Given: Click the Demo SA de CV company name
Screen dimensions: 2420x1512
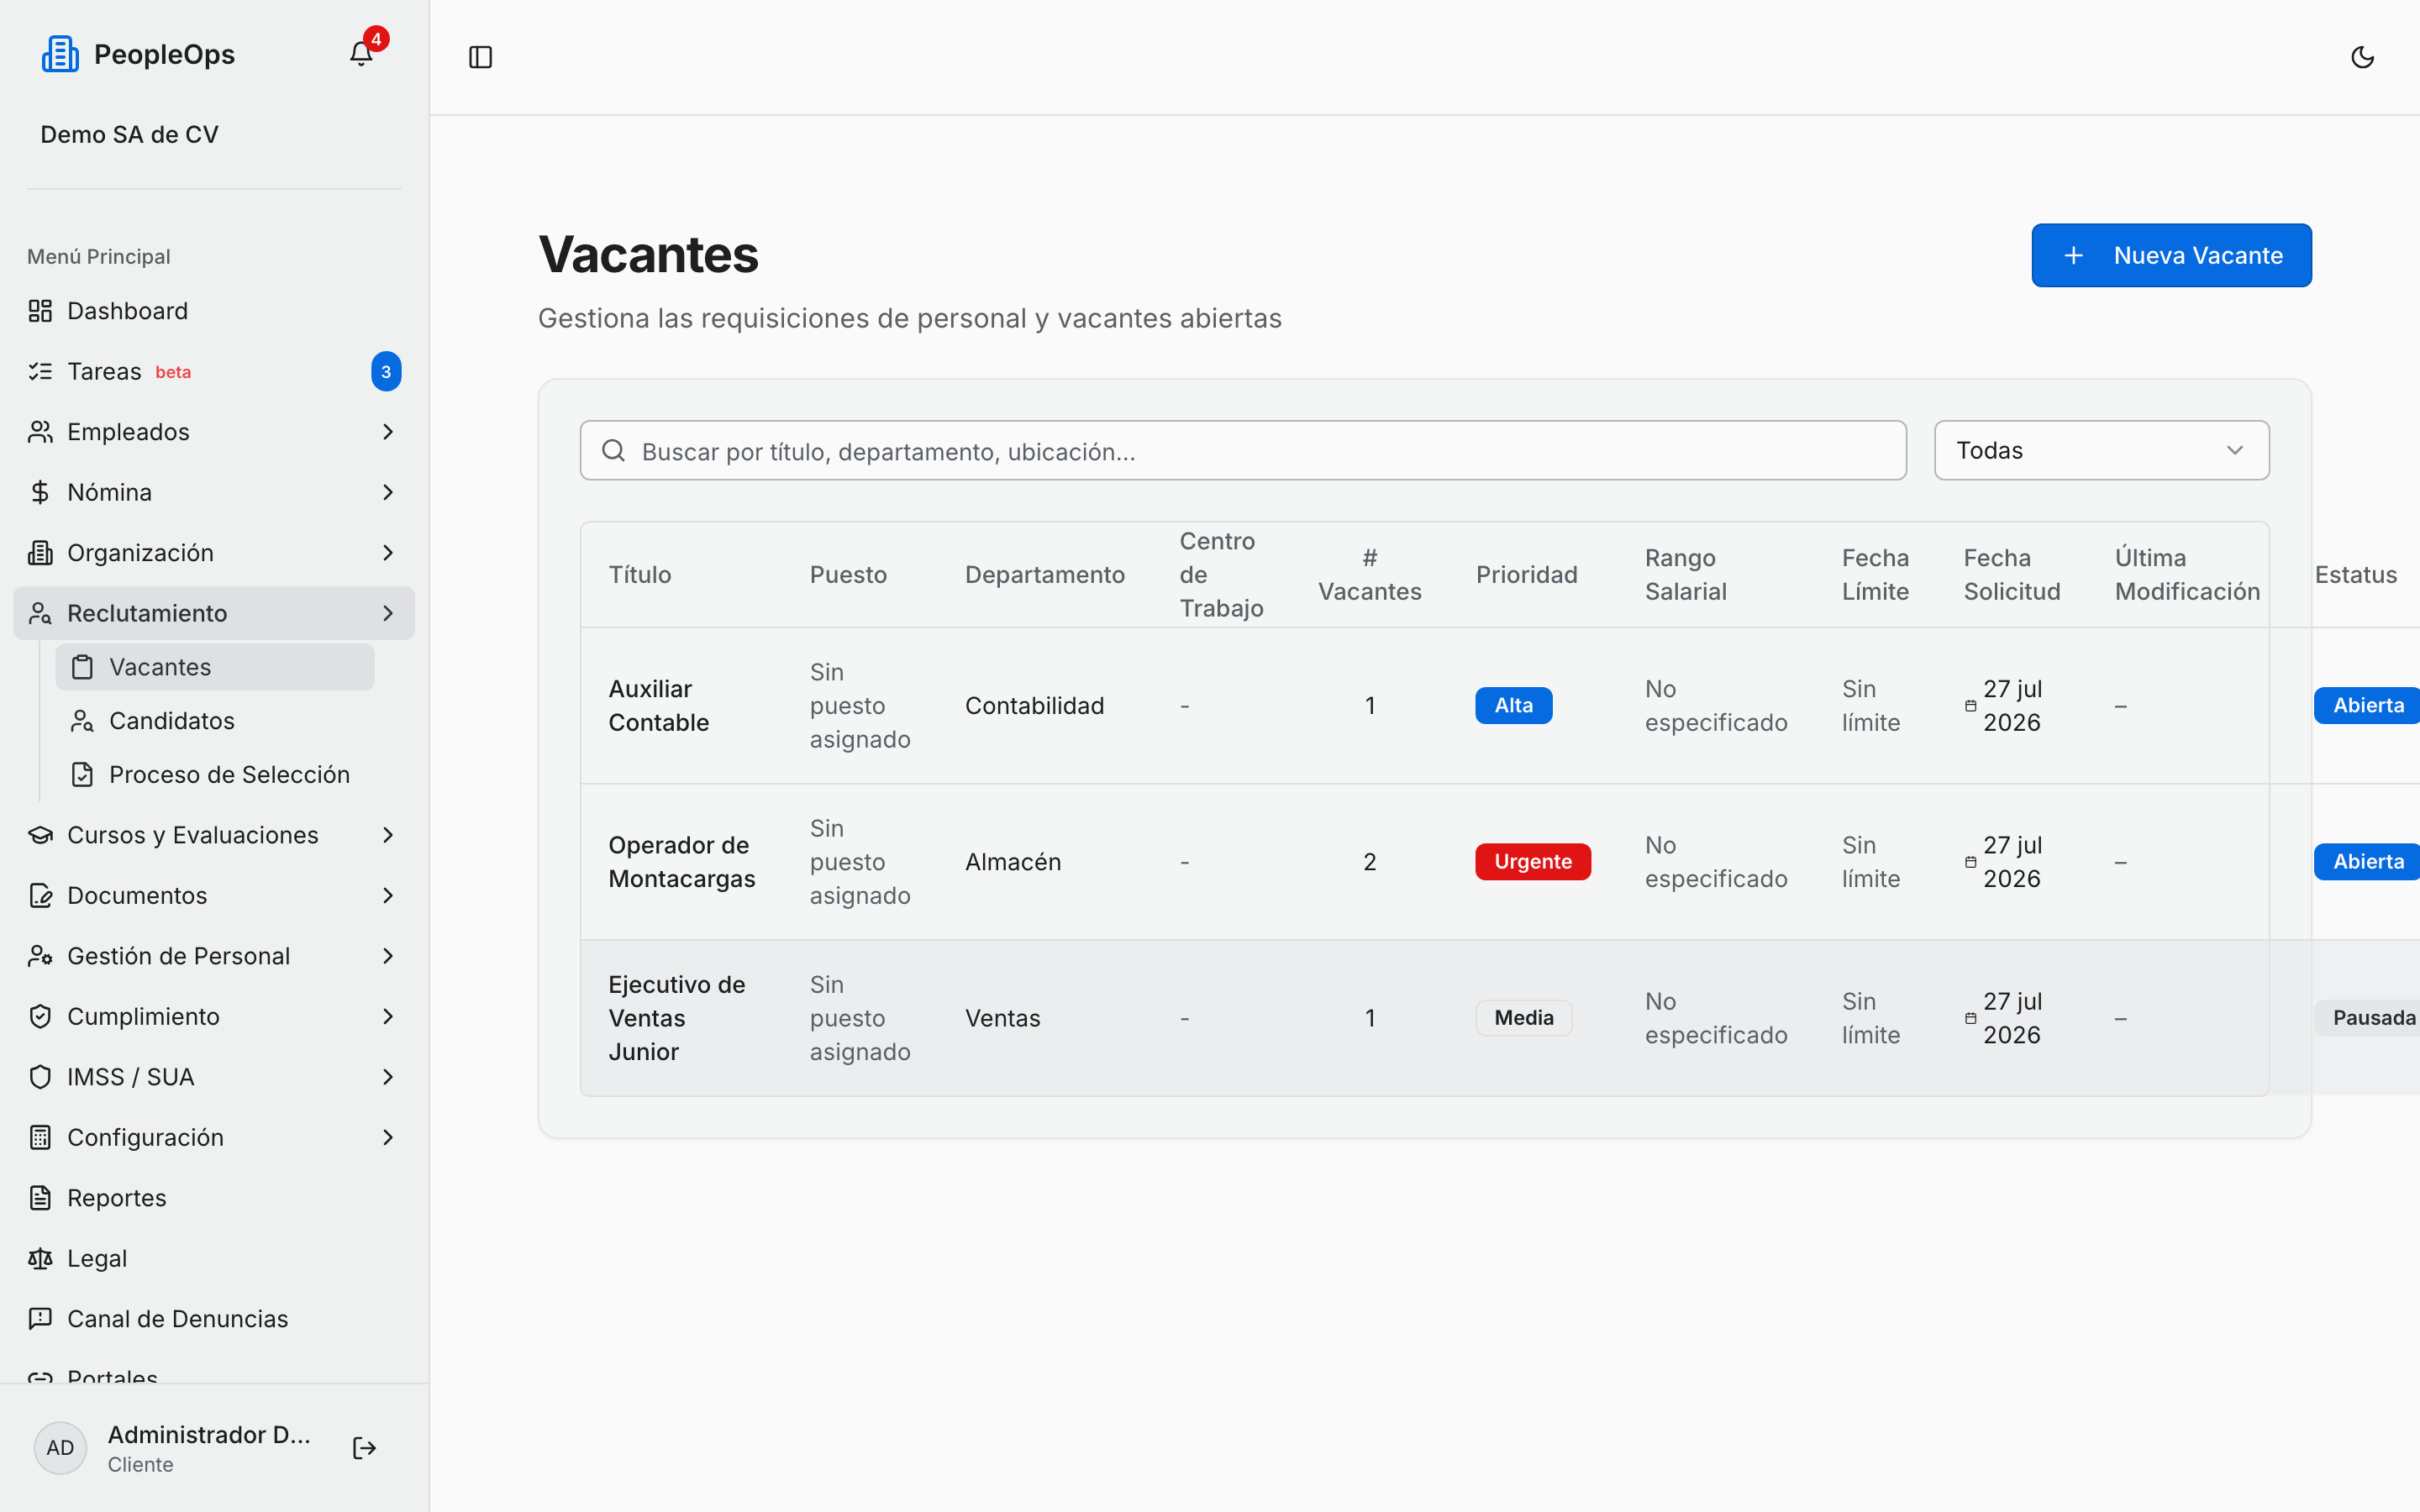Looking at the screenshot, I should pos(129,135).
